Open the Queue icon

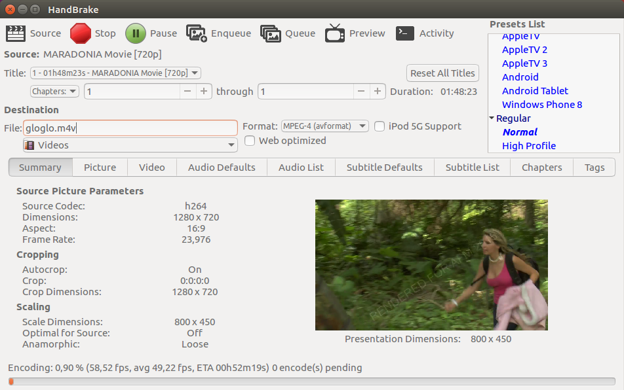pyautogui.click(x=271, y=33)
